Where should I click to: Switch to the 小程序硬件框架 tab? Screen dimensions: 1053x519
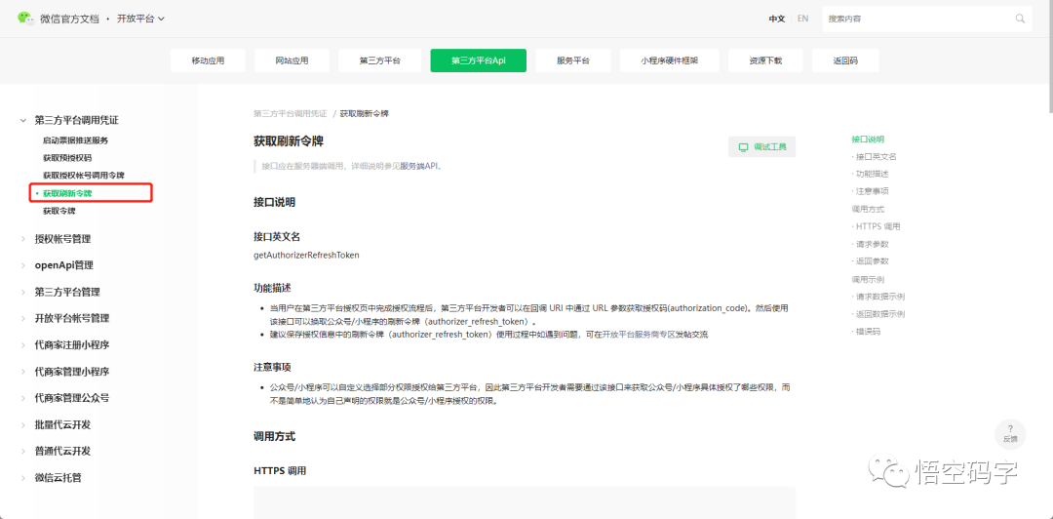(x=670, y=60)
